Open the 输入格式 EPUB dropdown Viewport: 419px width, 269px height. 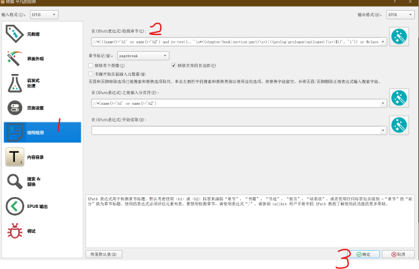coord(44,15)
